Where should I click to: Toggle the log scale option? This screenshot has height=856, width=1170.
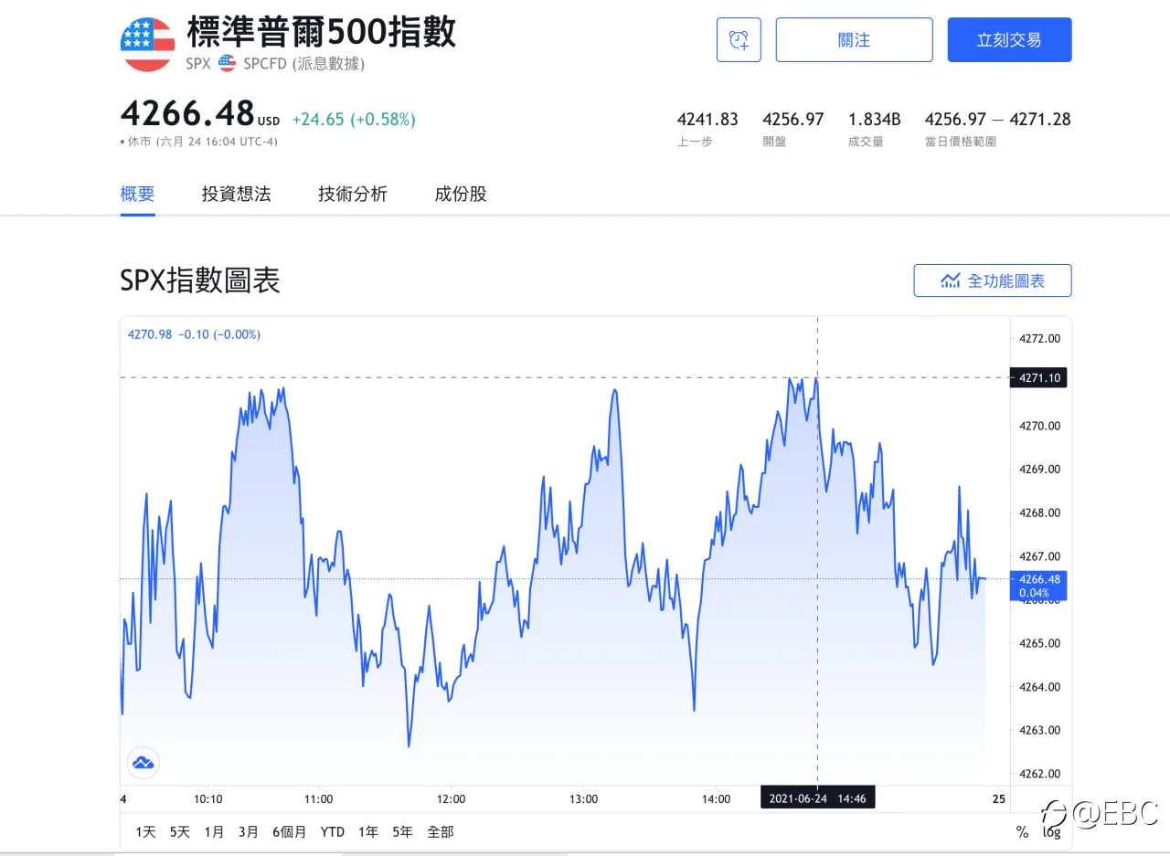click(x=1052, y=832)
